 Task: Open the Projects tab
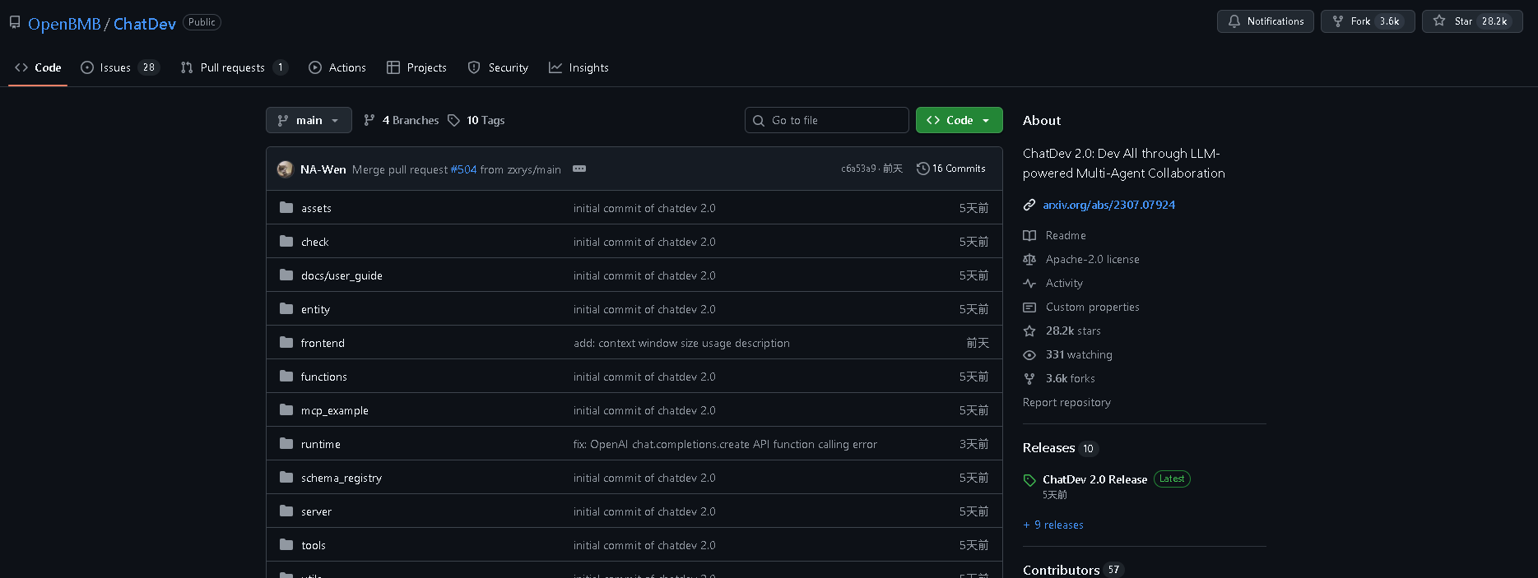click(416, 67)
